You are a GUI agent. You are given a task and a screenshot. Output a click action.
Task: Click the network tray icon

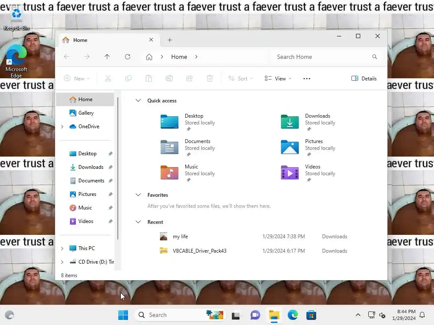point(371,315)
